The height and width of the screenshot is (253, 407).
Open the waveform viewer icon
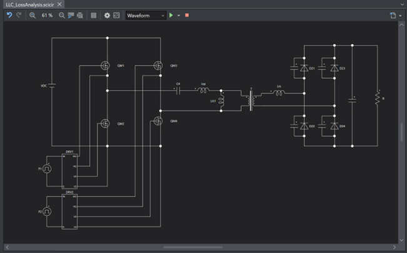[x=116, y=15]
